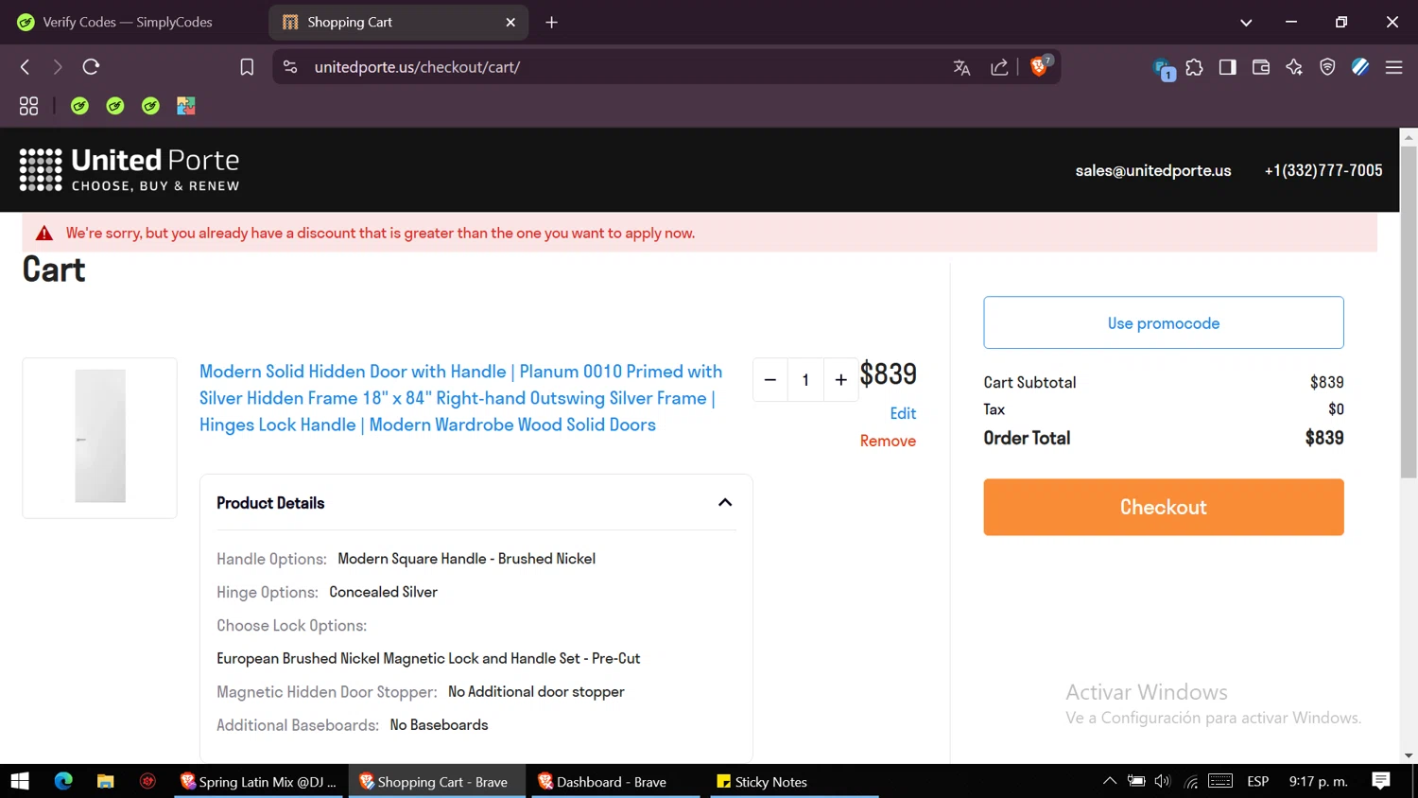Collapse the Product Details section
Image resolution: width=1418 pixels, height=798 pixels.
pyautogui.click(x=725, y=502)
